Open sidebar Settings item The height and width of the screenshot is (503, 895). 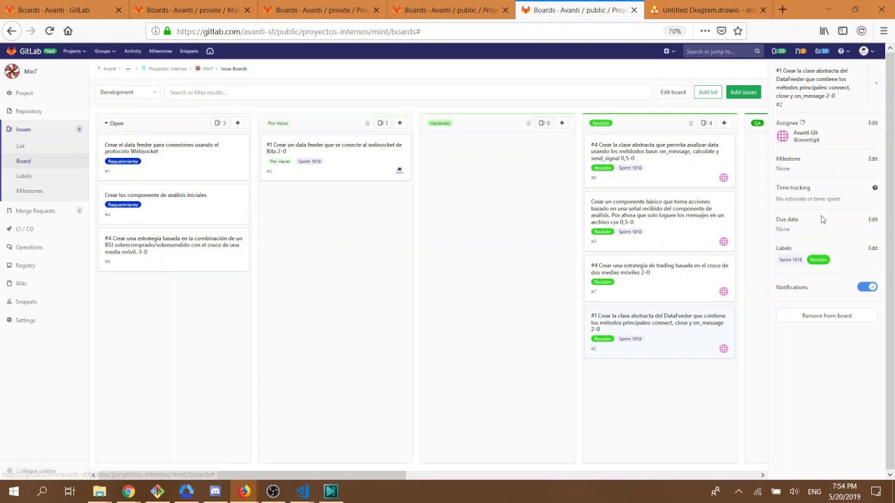25,320
